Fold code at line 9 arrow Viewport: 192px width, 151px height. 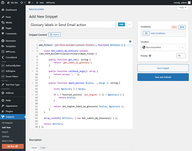[x=32, y=71]
